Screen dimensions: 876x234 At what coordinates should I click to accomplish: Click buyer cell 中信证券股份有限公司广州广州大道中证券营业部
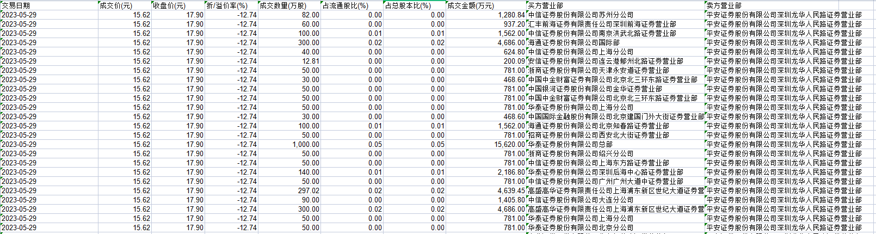click(x=616, y=182)
